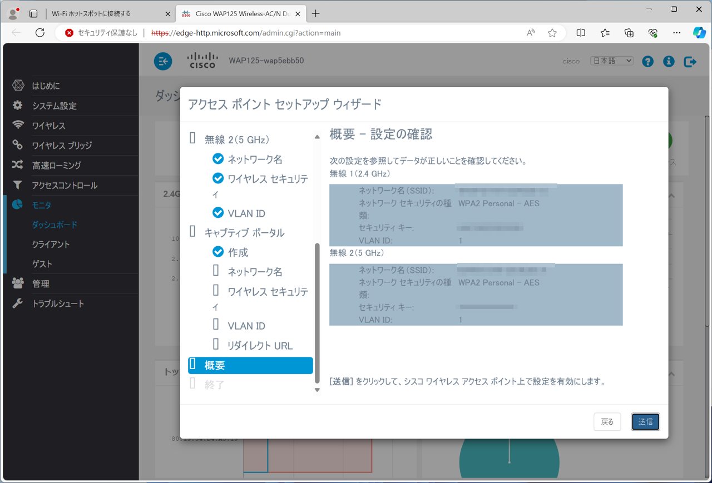This screenshot has height=483, width=712.
Task: Open the Copilot icon
Action: (x=699, y=33)
